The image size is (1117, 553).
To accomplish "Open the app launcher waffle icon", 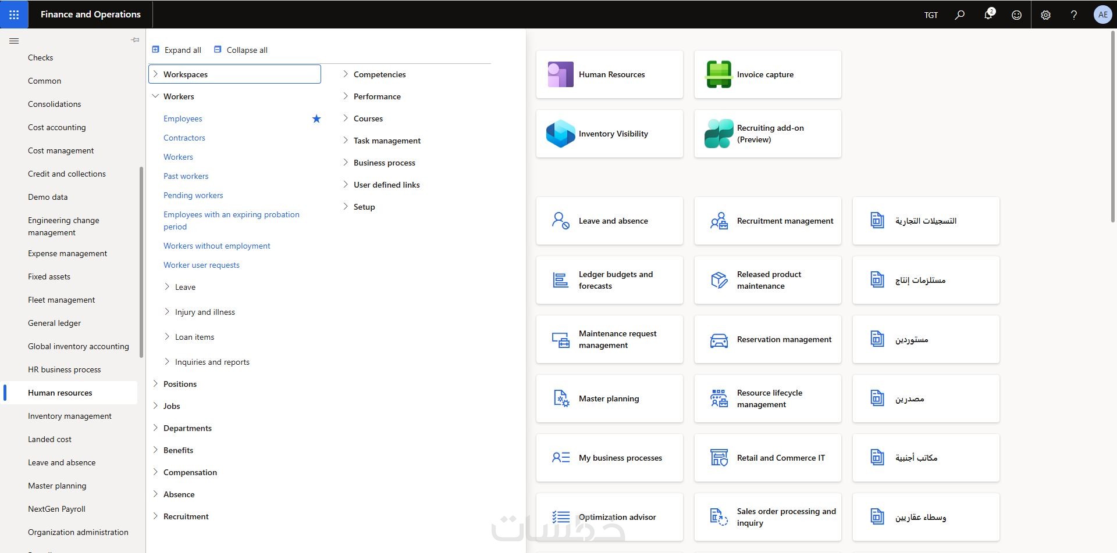I will tap(14, 15).
